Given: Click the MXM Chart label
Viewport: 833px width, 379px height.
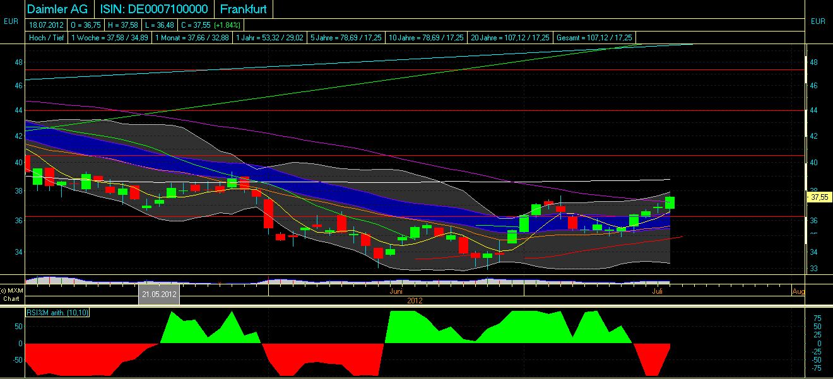Looking at the screenshot, I should tap(11, 294).
